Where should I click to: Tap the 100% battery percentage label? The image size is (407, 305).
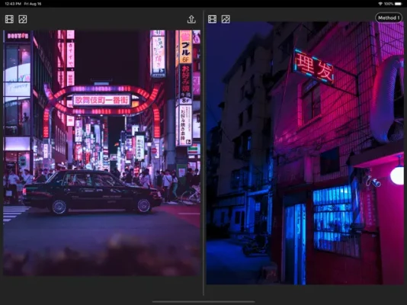pos(389,4)
